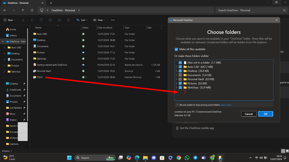289x162 pixels.
Task: Toggle the Personal Vault checkbox
Action: (180, 79)
